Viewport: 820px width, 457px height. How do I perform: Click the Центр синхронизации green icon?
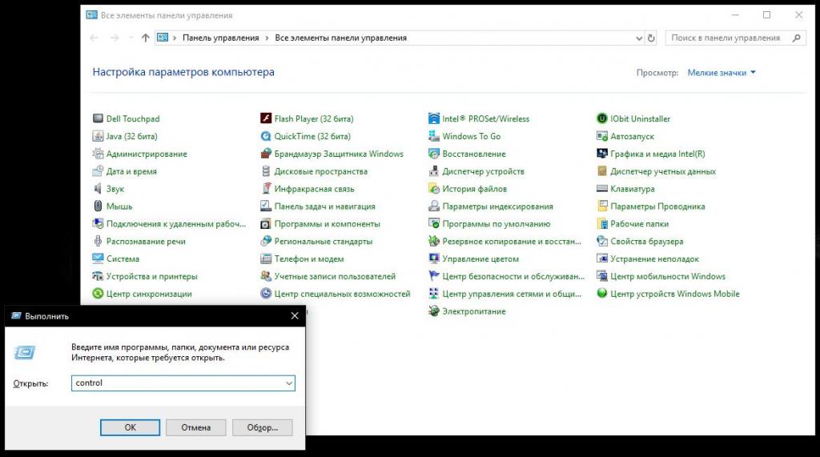[98, 294]
